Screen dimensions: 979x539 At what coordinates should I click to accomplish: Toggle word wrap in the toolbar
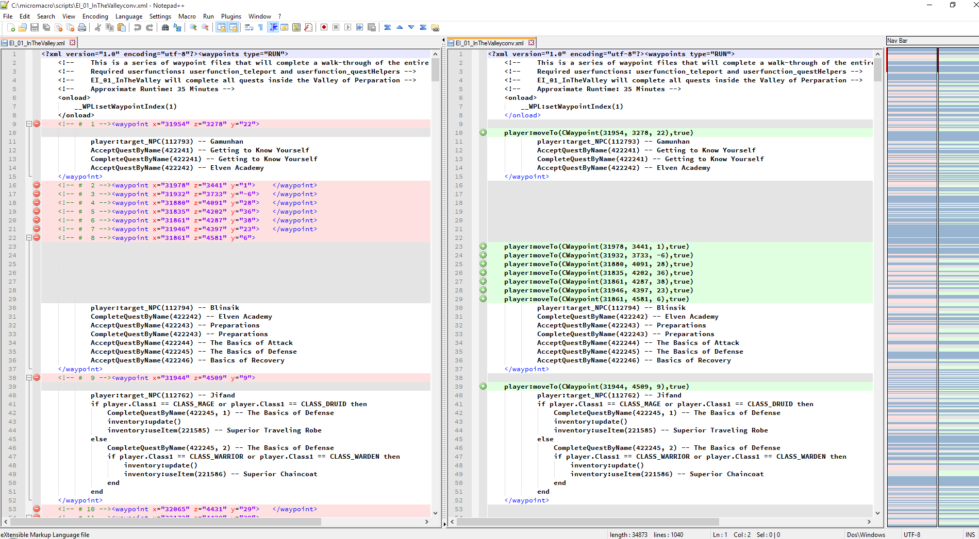(x=248, y=27)
